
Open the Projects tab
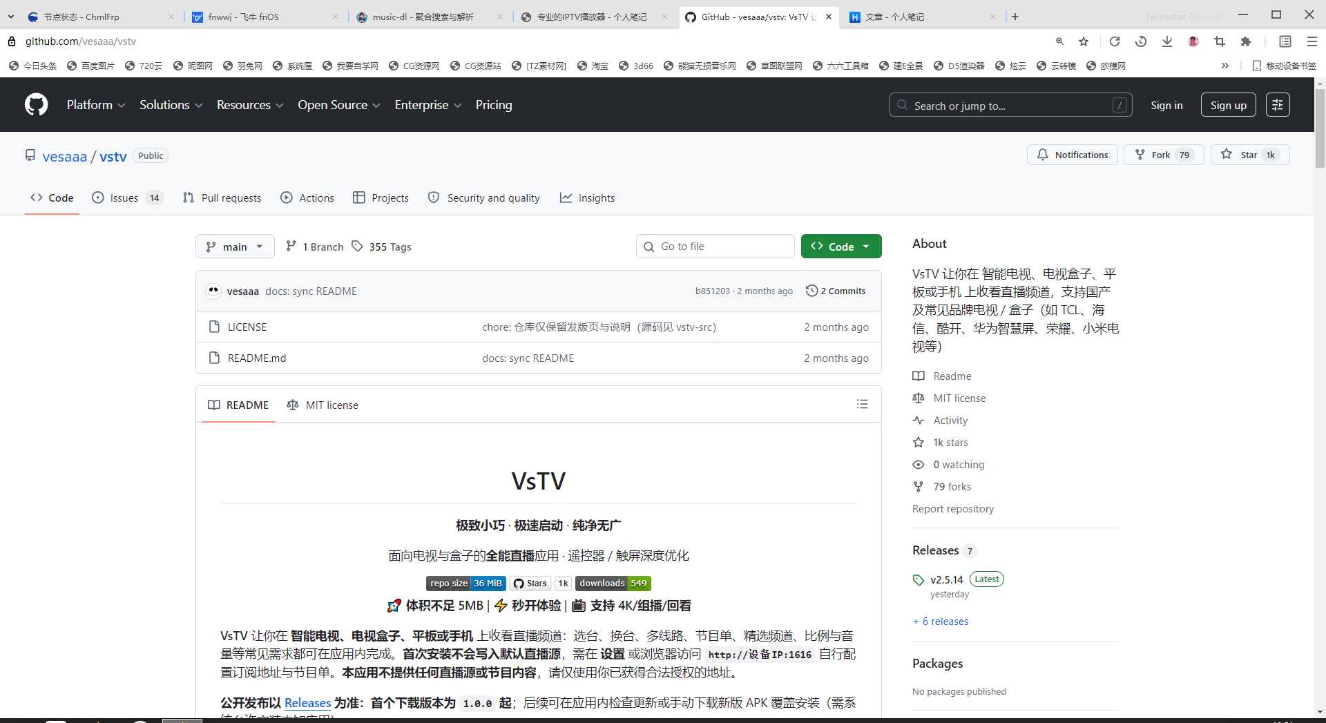coord(381,198)
